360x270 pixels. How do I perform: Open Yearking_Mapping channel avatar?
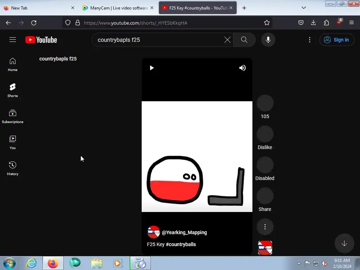coord(154,232)
